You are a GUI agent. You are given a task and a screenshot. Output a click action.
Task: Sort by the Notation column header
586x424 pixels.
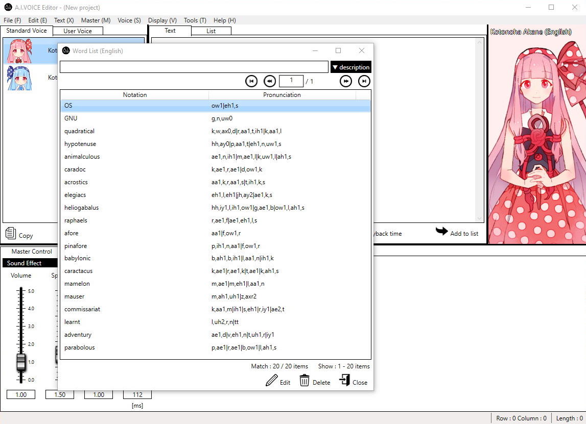coord(135,95)
